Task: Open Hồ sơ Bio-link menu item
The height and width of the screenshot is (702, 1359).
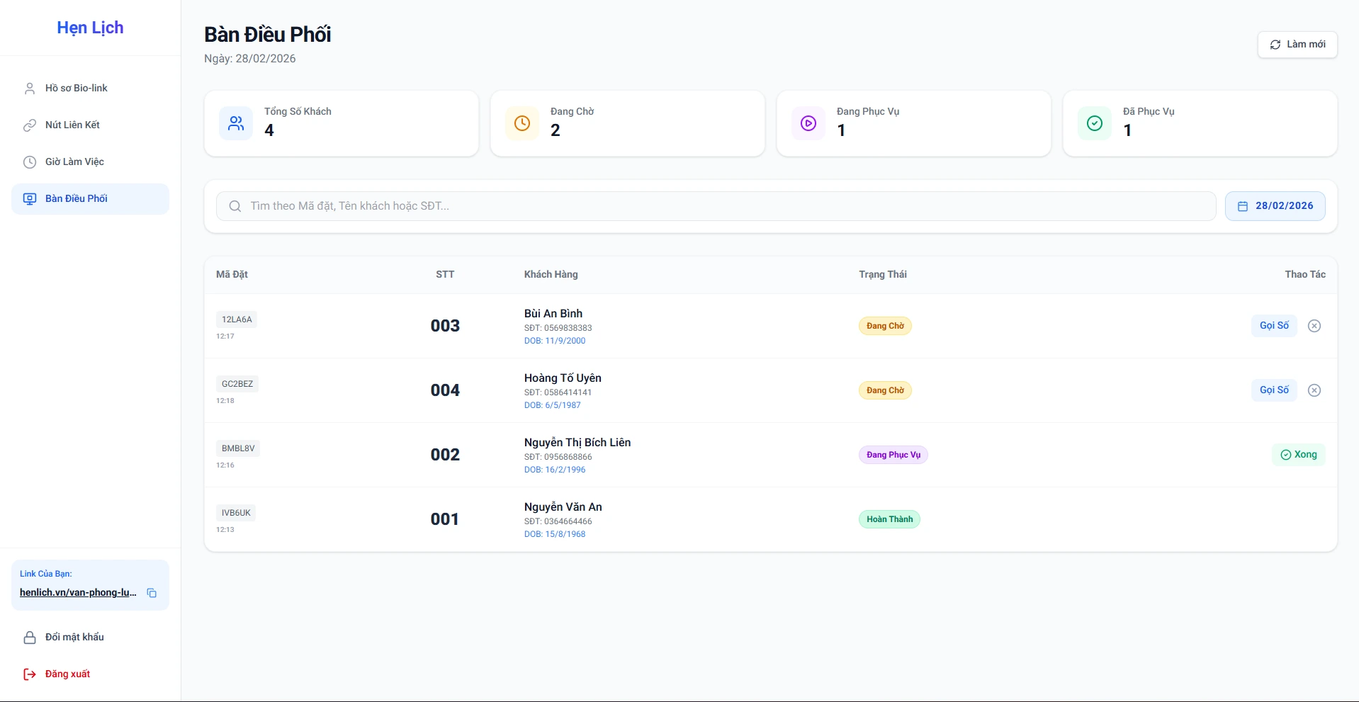Action: coord(77,89)
